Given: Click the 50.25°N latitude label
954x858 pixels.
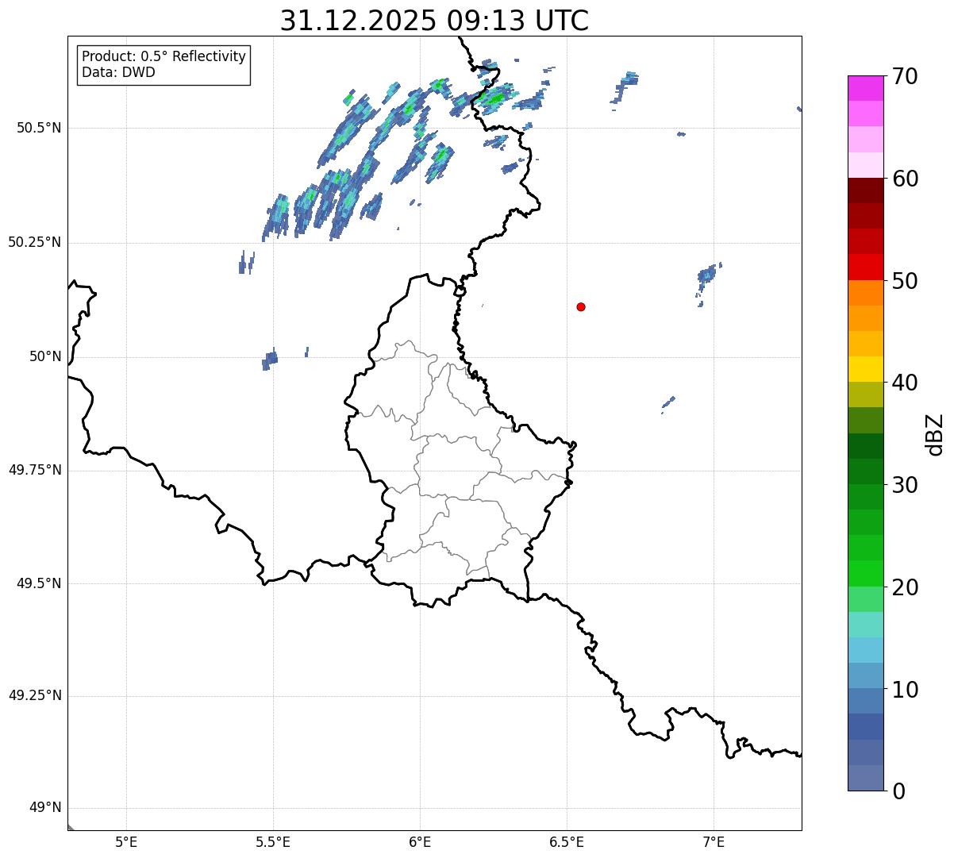Looking at the screenshot, I should [x=35, y=242].
